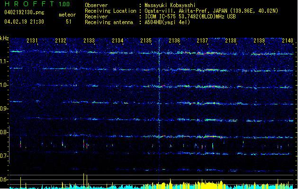298x189 pixels.
Task: Click the 1.0 frequency axis label
Action: [4, 85]
